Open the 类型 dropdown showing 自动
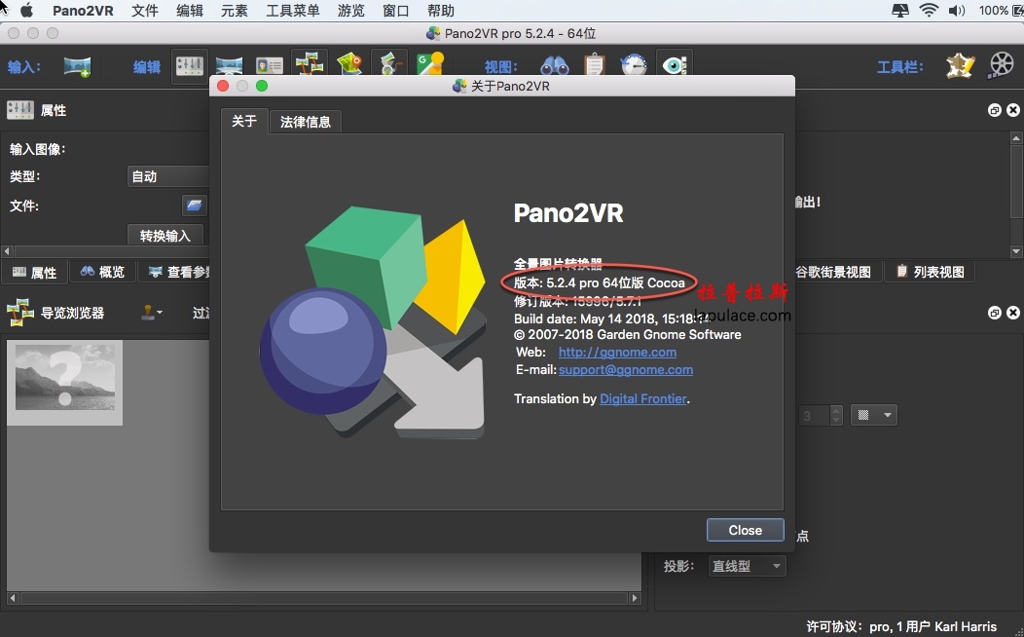The height and width of the screenshot is (637, 1024). tap(167, 176)
